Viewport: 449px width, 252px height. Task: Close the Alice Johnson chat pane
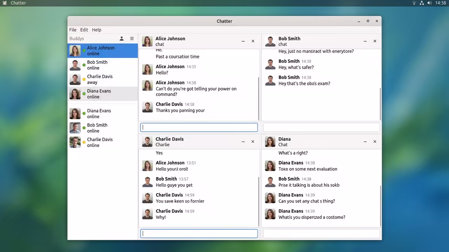[x=253, y=41]
